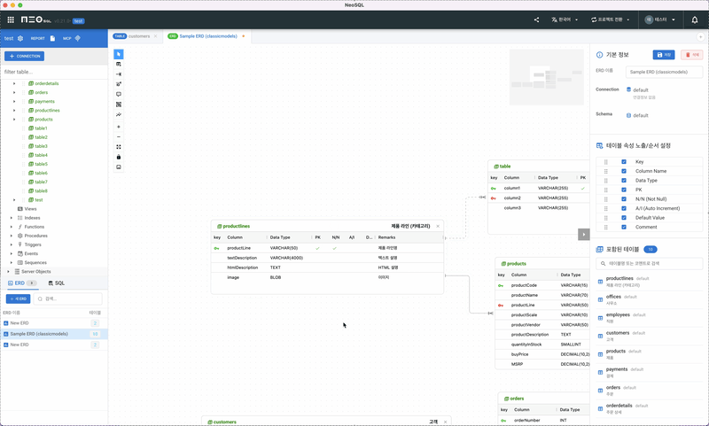
Task: Click the filter table input field
Action: (53, 71)
